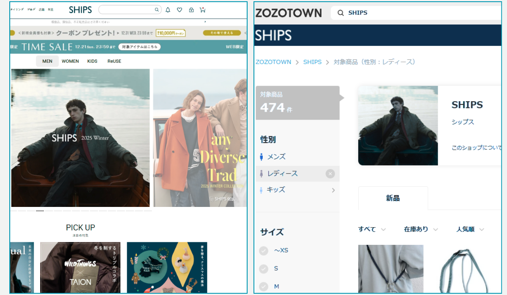Check the S size filter

pos(264,269)
